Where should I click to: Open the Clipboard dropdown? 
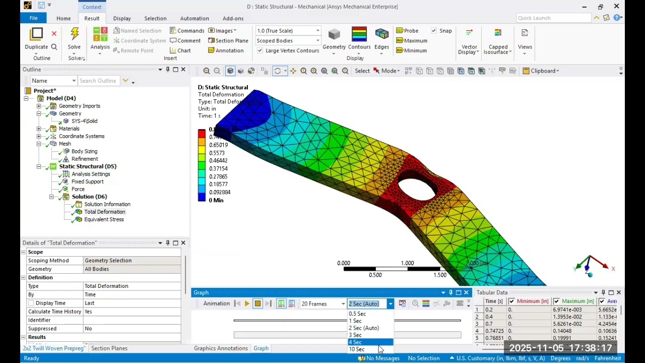541,71
